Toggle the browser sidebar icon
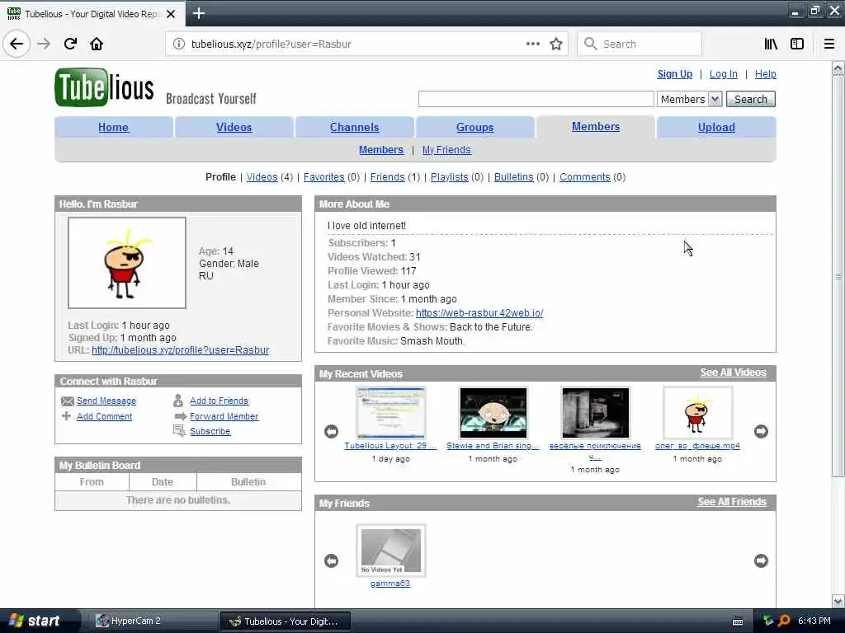Screen dimensions: 845x633 (797, 44)
